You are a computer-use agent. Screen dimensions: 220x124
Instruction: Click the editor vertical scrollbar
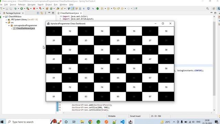(214, 58)
